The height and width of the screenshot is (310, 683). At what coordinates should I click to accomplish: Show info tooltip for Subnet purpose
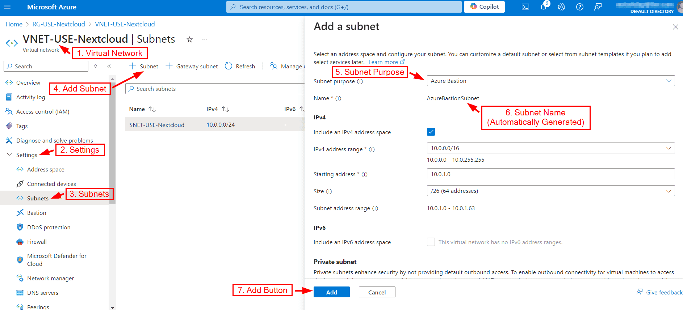point(360,81)
